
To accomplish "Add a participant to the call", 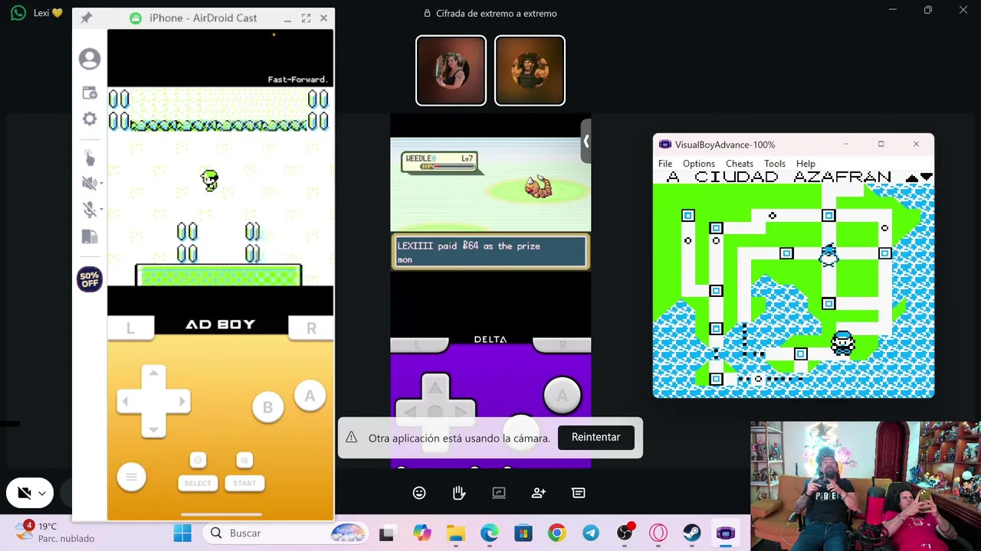I will click(539, 493).
